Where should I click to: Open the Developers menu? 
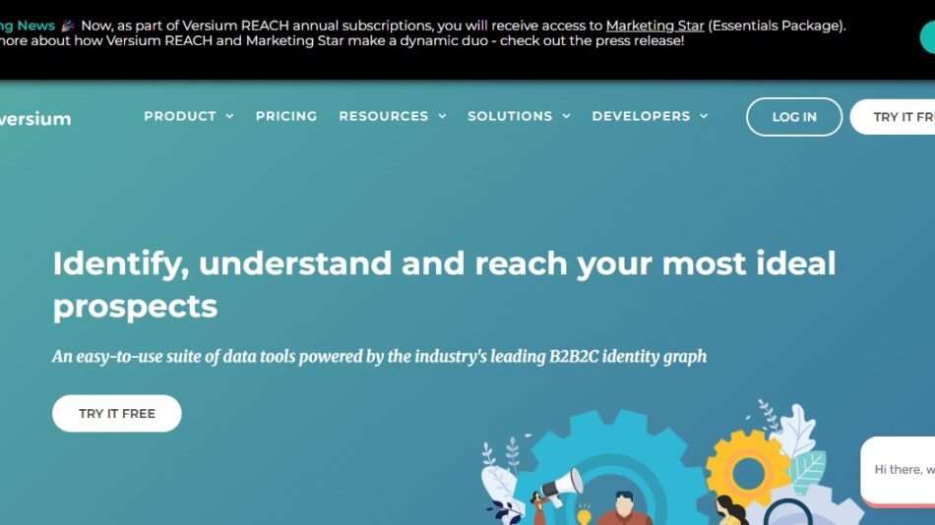coord(649,116)
